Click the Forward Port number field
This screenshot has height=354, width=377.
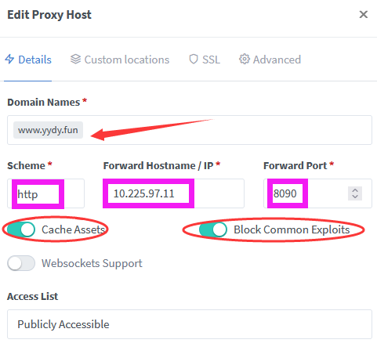pyautogui.click(x=306, y=193)
